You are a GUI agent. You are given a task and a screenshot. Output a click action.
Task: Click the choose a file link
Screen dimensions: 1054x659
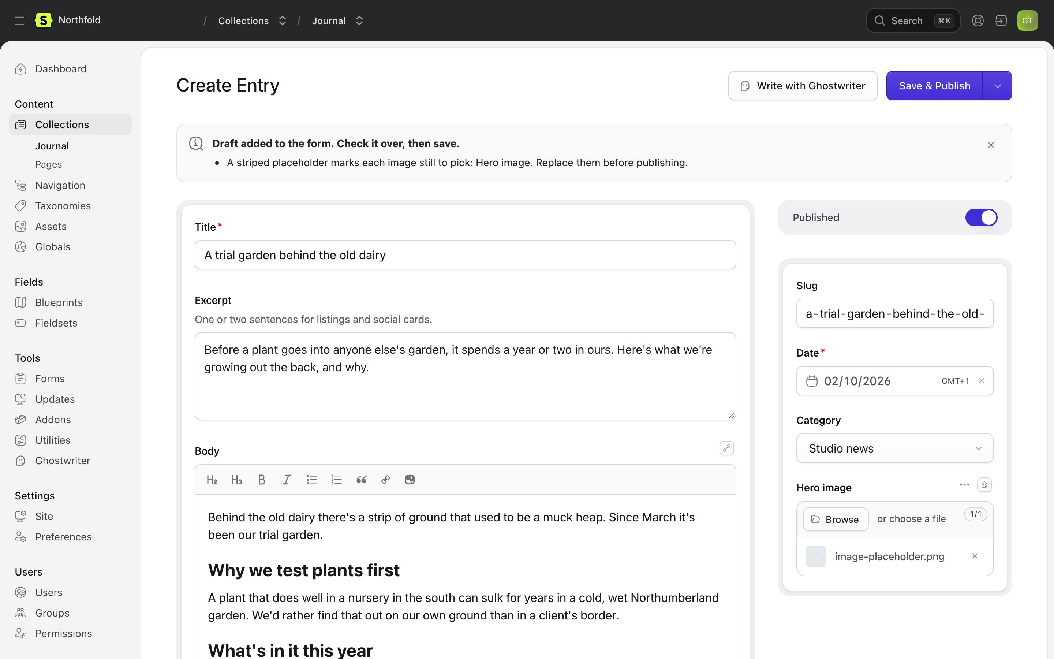(x=917, y=519)
